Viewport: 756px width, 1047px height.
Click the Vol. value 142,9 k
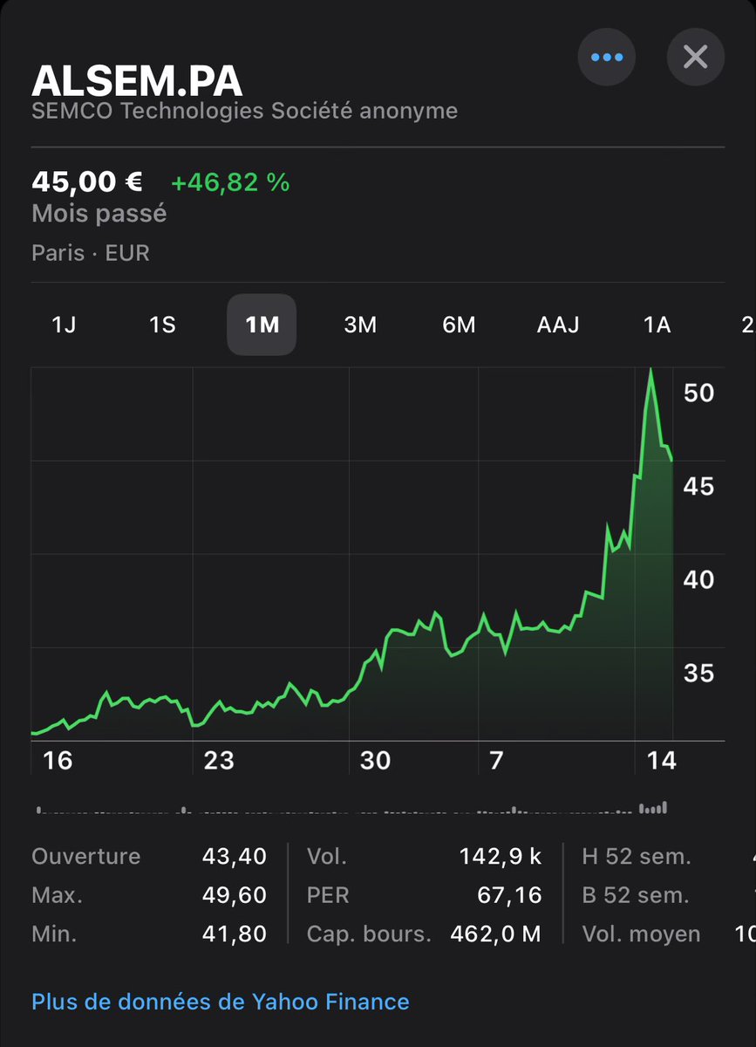(501, 857)
